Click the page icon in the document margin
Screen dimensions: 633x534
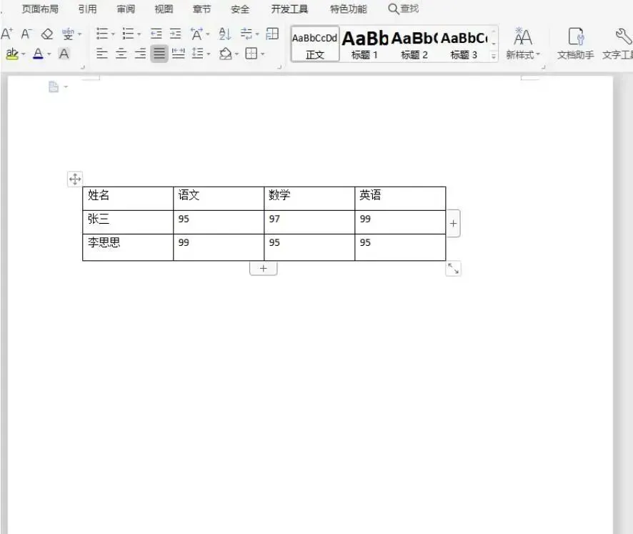click(54, 86)
